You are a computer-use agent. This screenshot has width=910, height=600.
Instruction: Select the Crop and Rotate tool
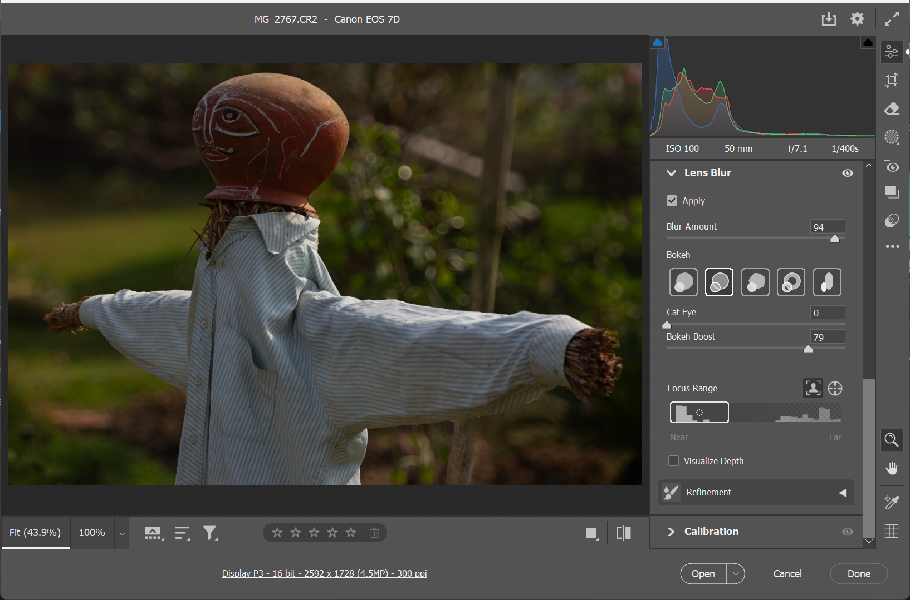coord(892,80)
